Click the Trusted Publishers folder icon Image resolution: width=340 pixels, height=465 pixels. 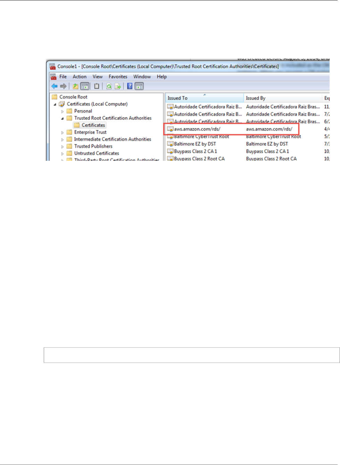(x=69, y=146)
